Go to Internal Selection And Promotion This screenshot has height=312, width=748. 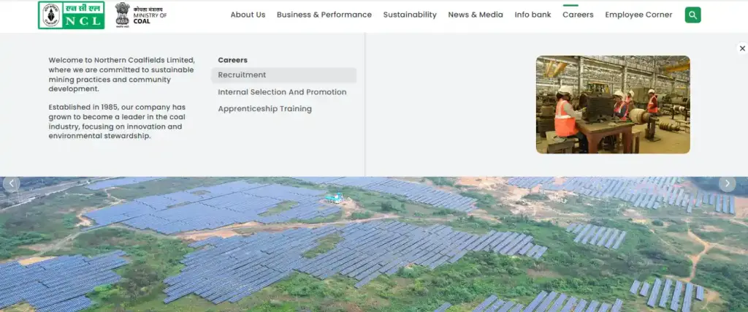[x=282, y=92]
